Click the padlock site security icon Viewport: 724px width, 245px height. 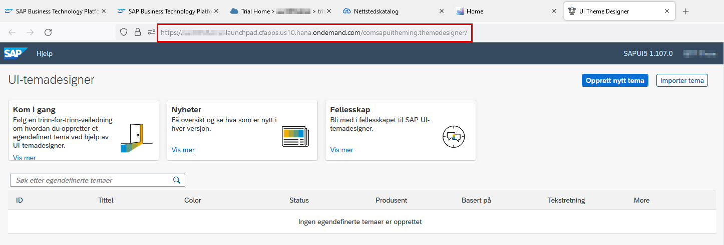coord(137,32)
